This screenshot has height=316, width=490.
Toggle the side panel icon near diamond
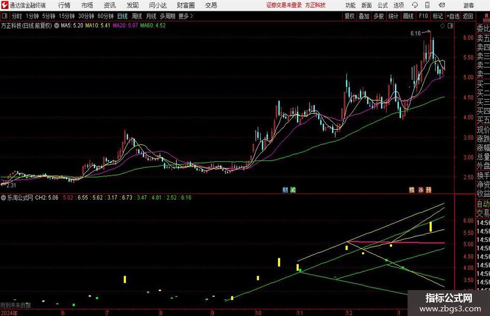tap(450, 26)
